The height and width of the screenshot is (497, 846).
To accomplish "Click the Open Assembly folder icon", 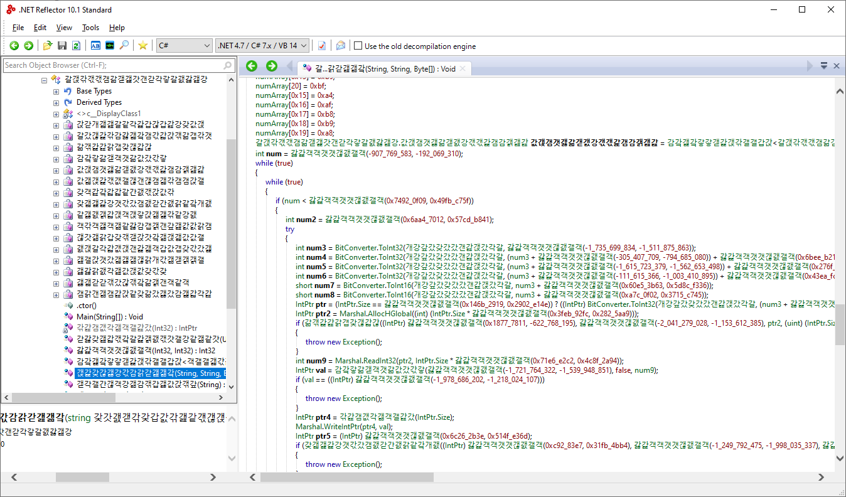I will [x=48, y=46].
